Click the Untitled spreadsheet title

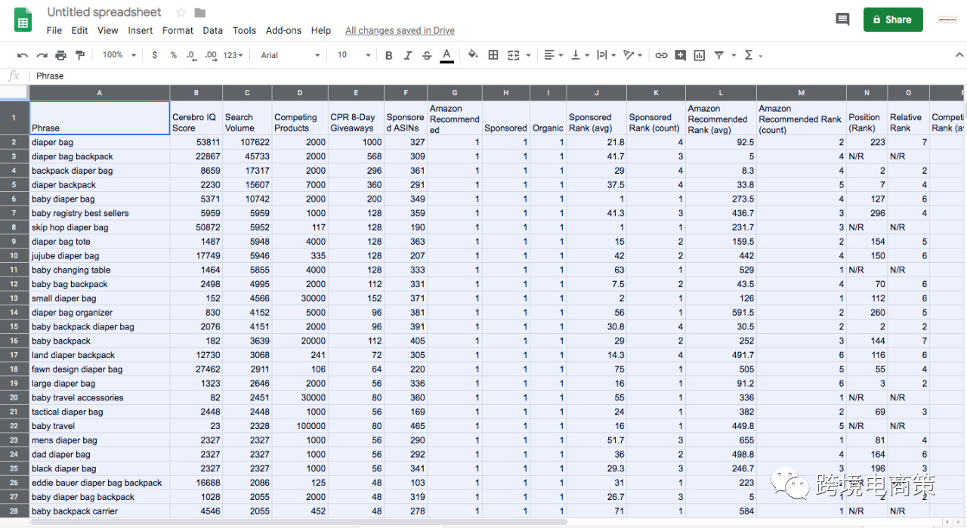click(x=104, y=12)
